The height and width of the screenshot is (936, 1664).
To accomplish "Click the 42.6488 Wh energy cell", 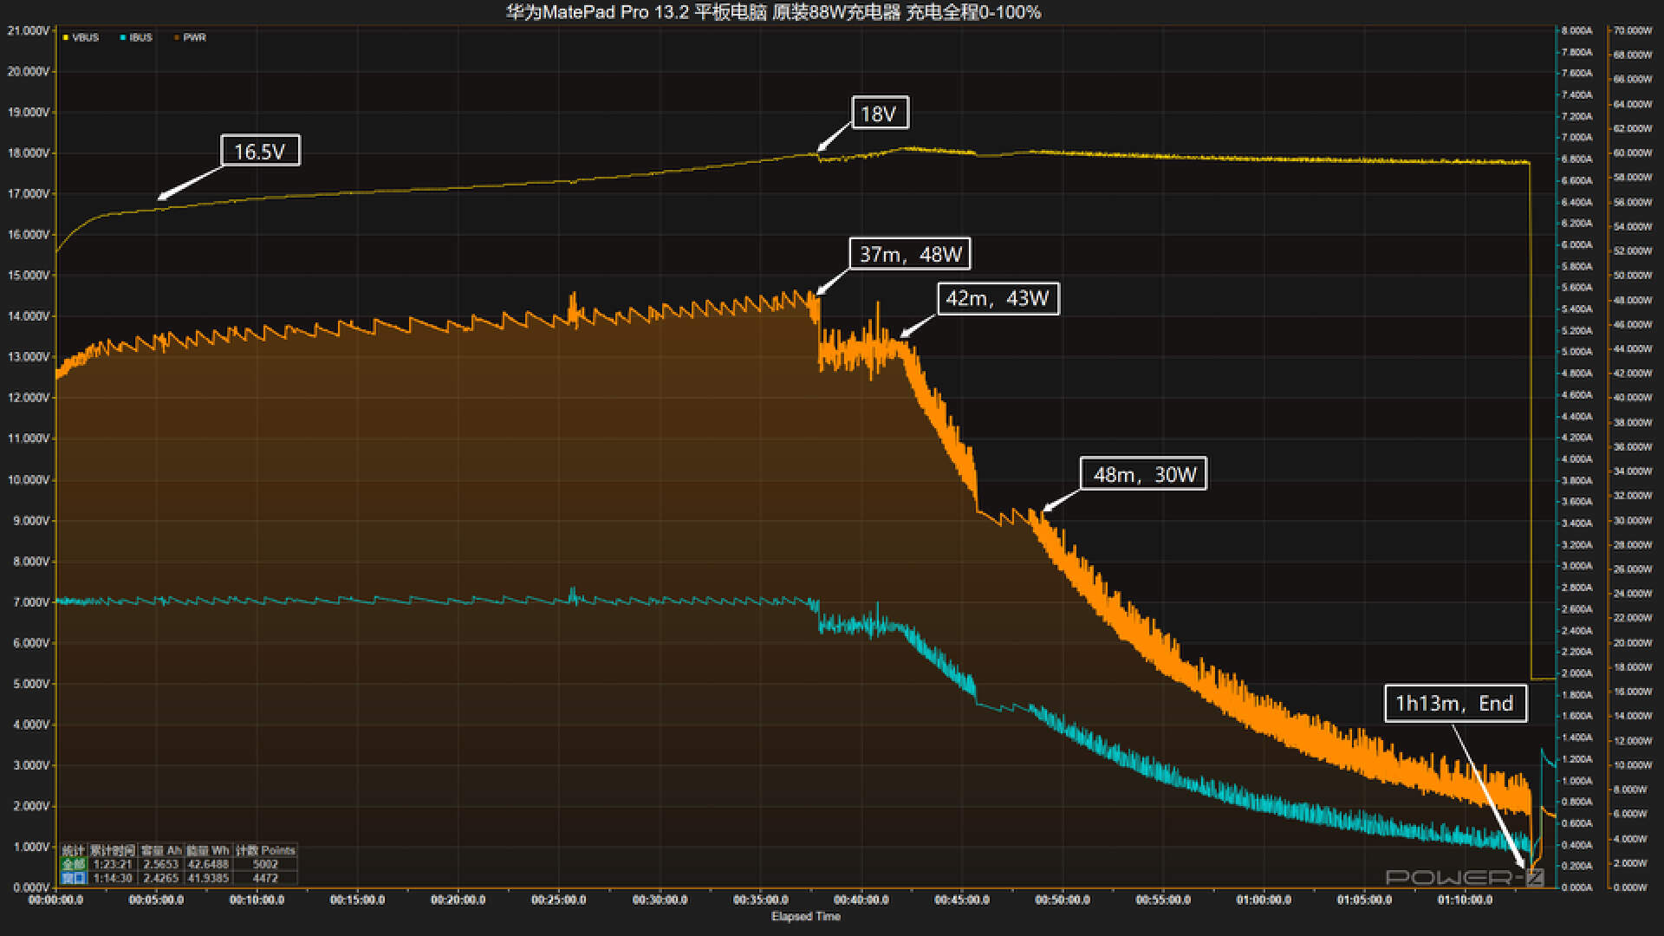I will click(x=208, y=864).
